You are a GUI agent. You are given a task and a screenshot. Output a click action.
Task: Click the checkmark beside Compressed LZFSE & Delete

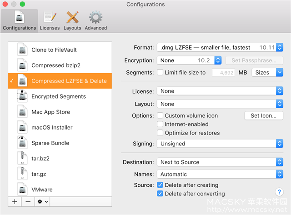point(12,81)
